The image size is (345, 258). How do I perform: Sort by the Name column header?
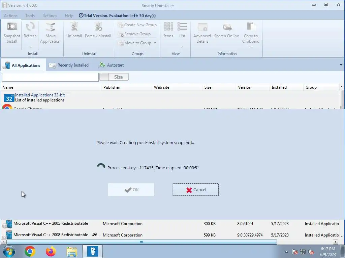point(51,87)
